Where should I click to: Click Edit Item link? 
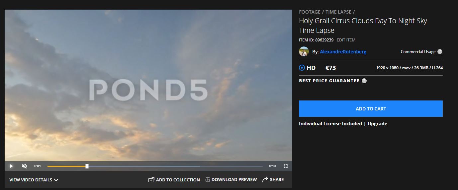coord(346,40)
